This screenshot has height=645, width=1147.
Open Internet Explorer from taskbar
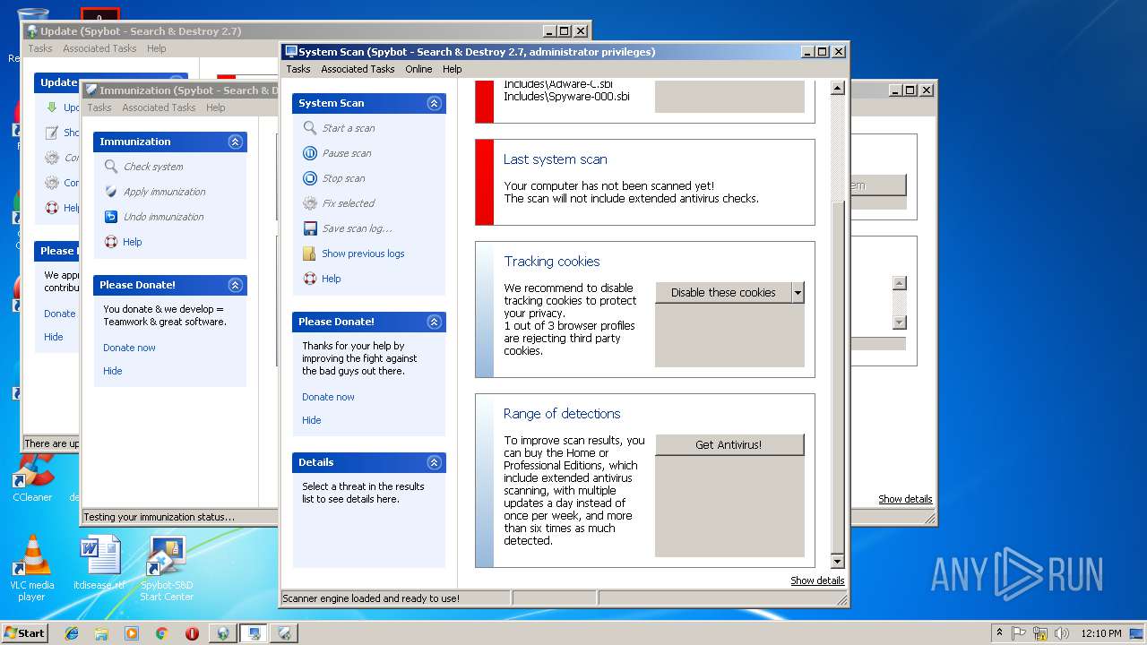(x=72, y=633)
